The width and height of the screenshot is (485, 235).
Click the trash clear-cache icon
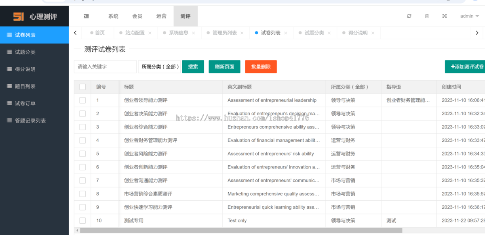(x=427, y=16)
